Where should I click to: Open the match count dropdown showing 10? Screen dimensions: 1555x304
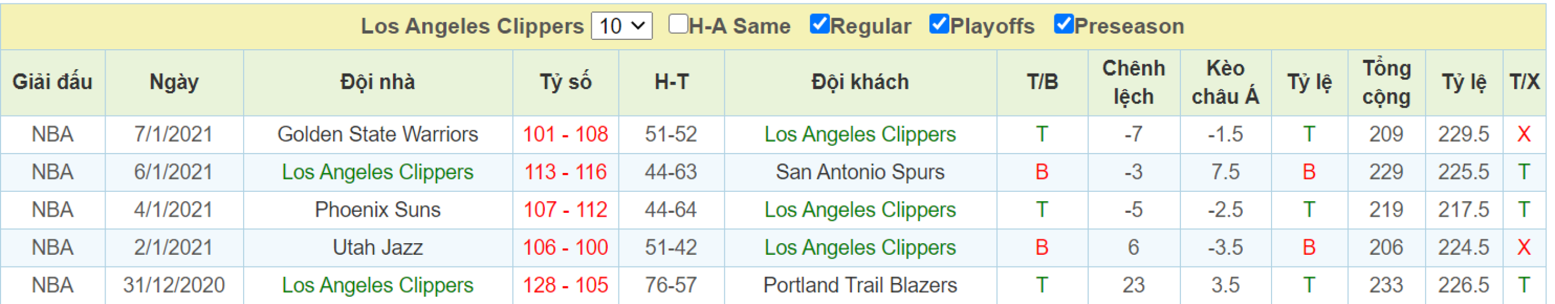621,26
